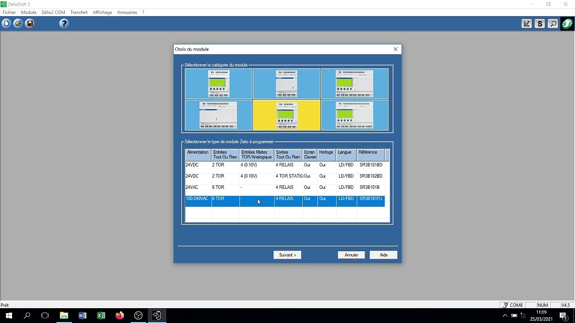Open an existing file via the folder icon
This screenshot has width=575, height=323.
point(18,23)
